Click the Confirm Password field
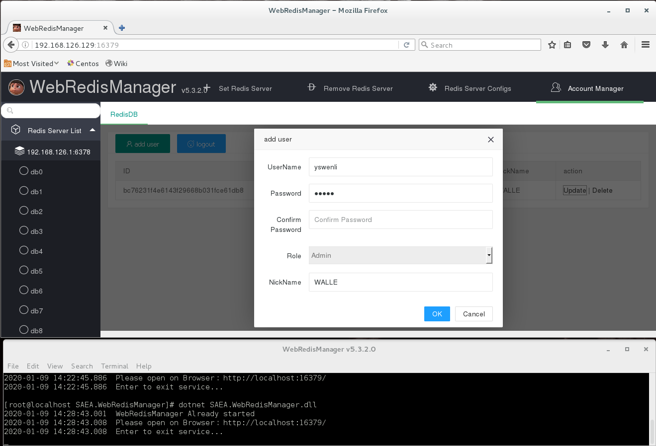 point(401,220)
